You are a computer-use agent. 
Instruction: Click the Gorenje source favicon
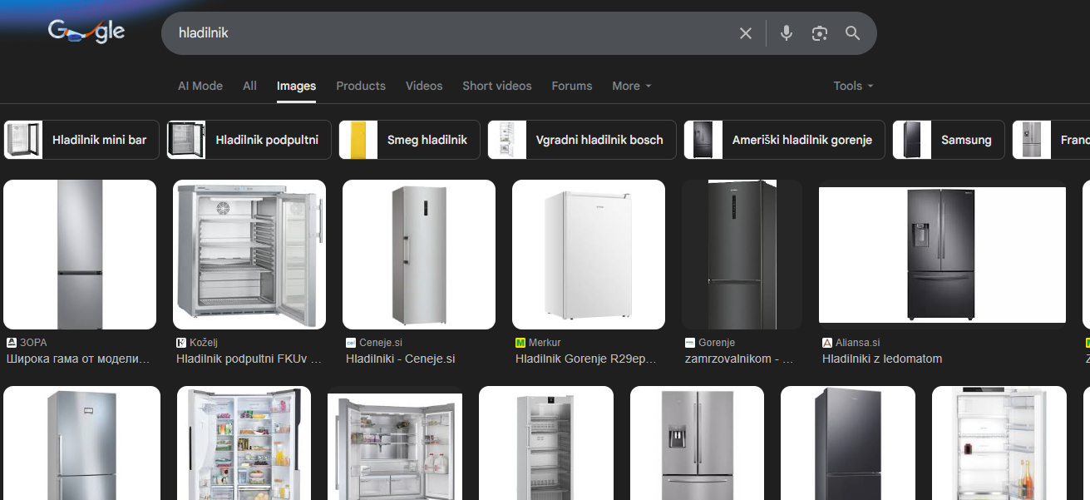tap(690, 343)
